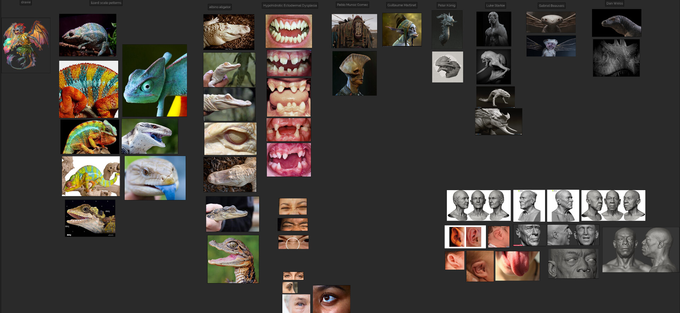Select the baby crocodile with open mouth

click(233, 259)
